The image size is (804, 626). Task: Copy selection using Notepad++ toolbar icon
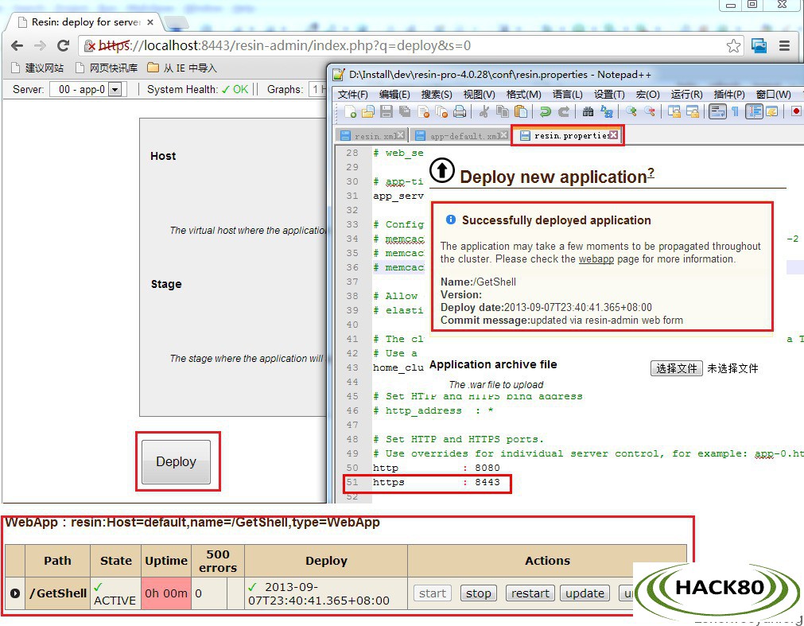coord(502,111)
